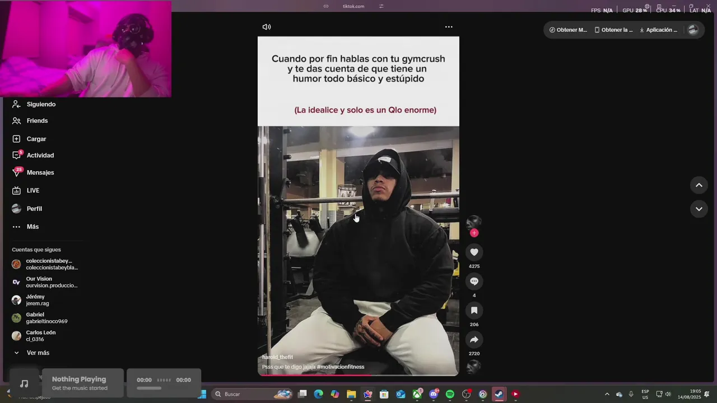The image size is (717, 403).
Task: Go to previous video with up chevron
Action: click(699, 185)
